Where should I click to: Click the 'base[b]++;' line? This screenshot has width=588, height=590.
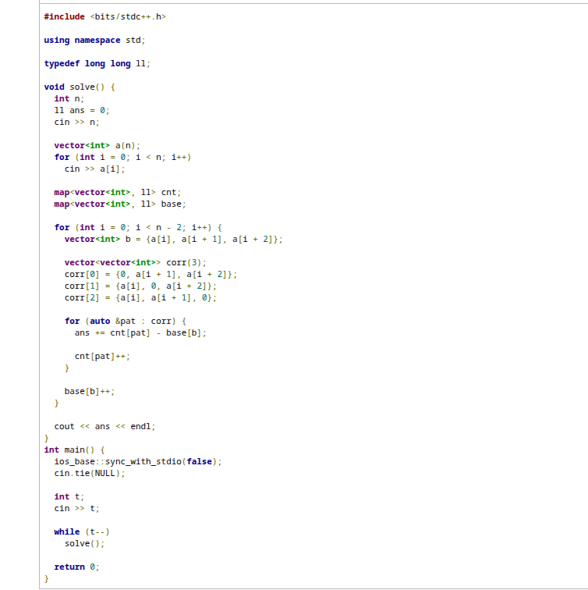tap(90, 391)
